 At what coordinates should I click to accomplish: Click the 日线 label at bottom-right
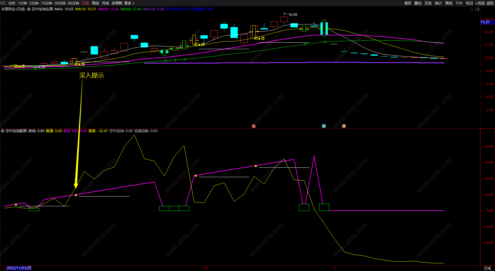(487, 268)
